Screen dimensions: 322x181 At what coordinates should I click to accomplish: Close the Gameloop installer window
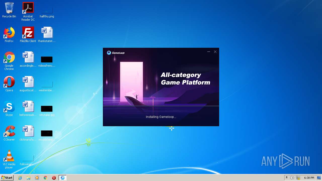click(x=215, y=52)
